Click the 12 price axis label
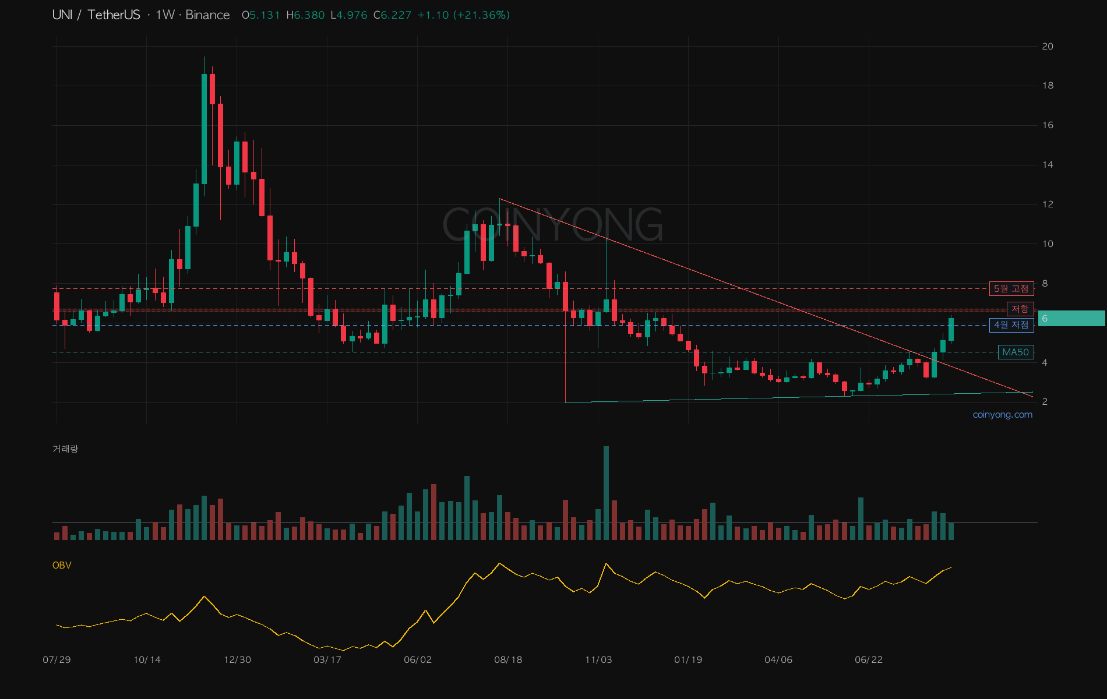 [x=1048, y=204]
